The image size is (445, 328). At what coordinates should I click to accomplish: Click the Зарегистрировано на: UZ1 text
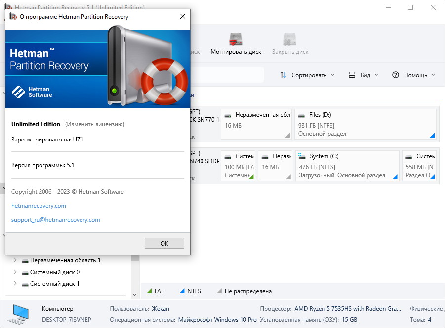click(x=47, y=140)
